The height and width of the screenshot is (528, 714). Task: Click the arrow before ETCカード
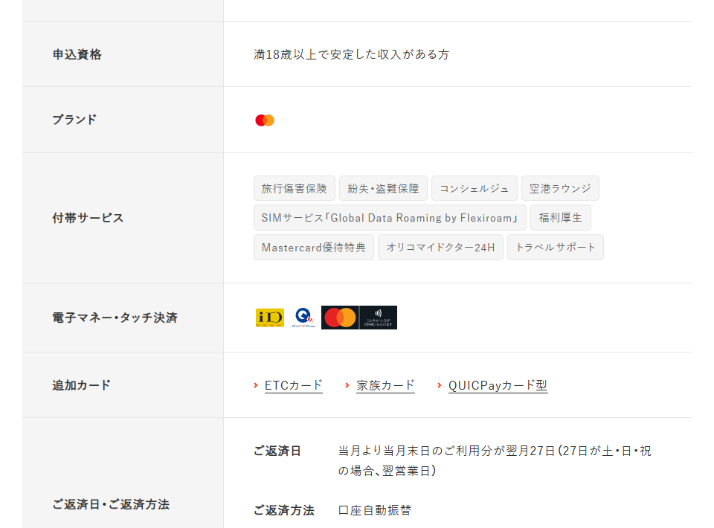coord(256,385)
